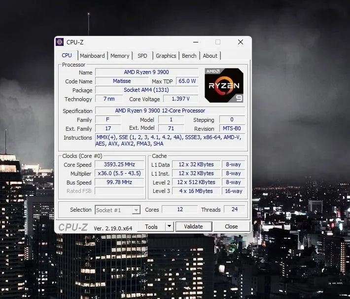Close the CPU-Z window with X
The width and height of the screenshot is (350, 299).
click(241, 42)
